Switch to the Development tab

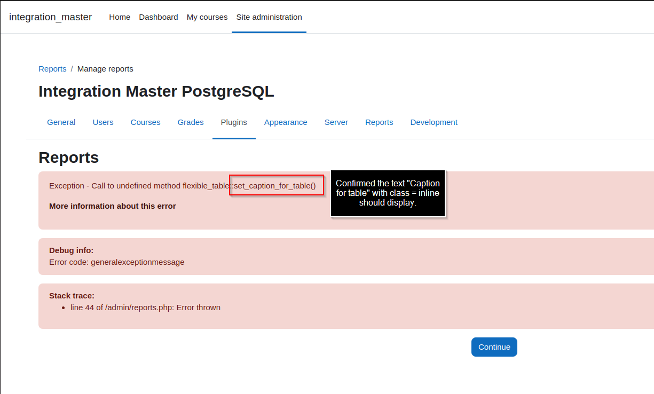coord(434,122)
